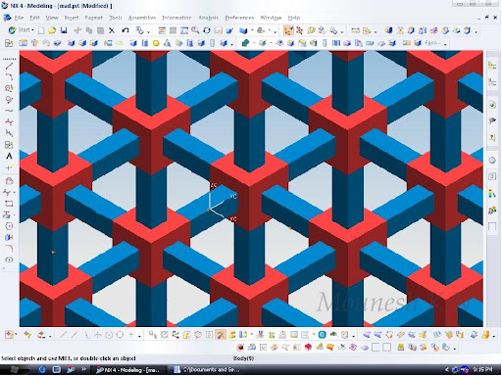Open the View menu
Viewport: 502px width, 376px height.
point(52,18)
